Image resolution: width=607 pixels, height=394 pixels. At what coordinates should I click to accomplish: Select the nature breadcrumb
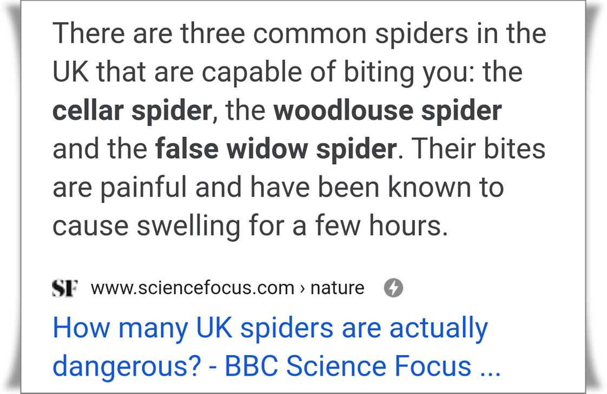tap(337, 288)
